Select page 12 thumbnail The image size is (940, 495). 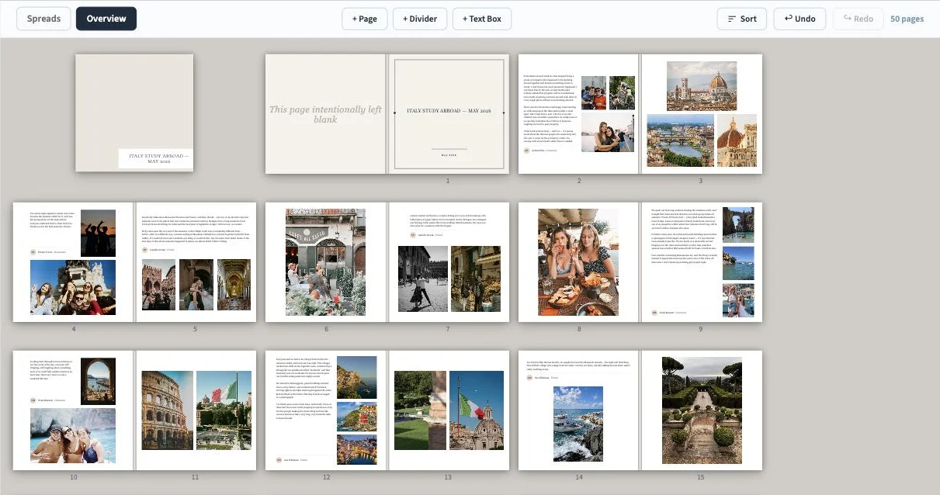coord(325,410)
